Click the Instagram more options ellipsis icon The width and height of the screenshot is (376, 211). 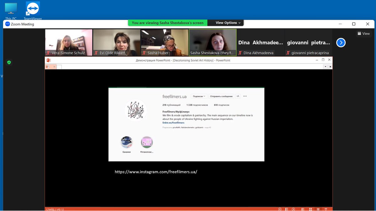(245, 96)
